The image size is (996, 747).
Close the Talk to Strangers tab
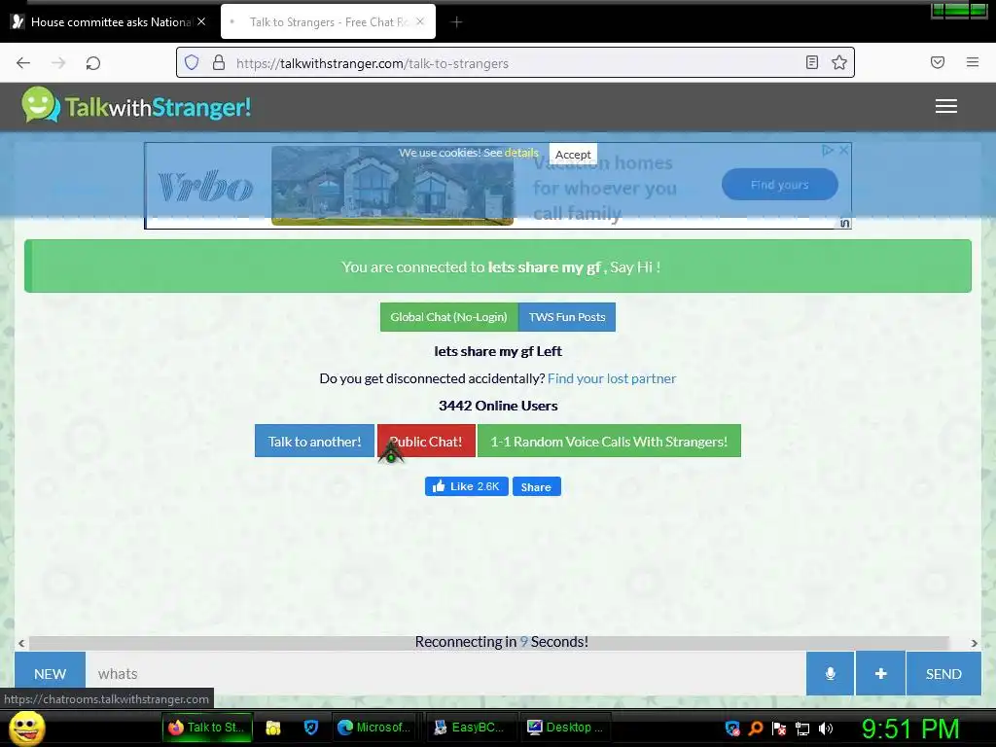point(420,21)
